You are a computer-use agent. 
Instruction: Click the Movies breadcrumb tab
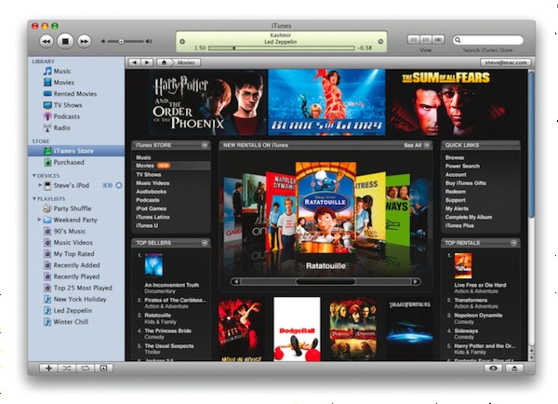tap(187, 62)
